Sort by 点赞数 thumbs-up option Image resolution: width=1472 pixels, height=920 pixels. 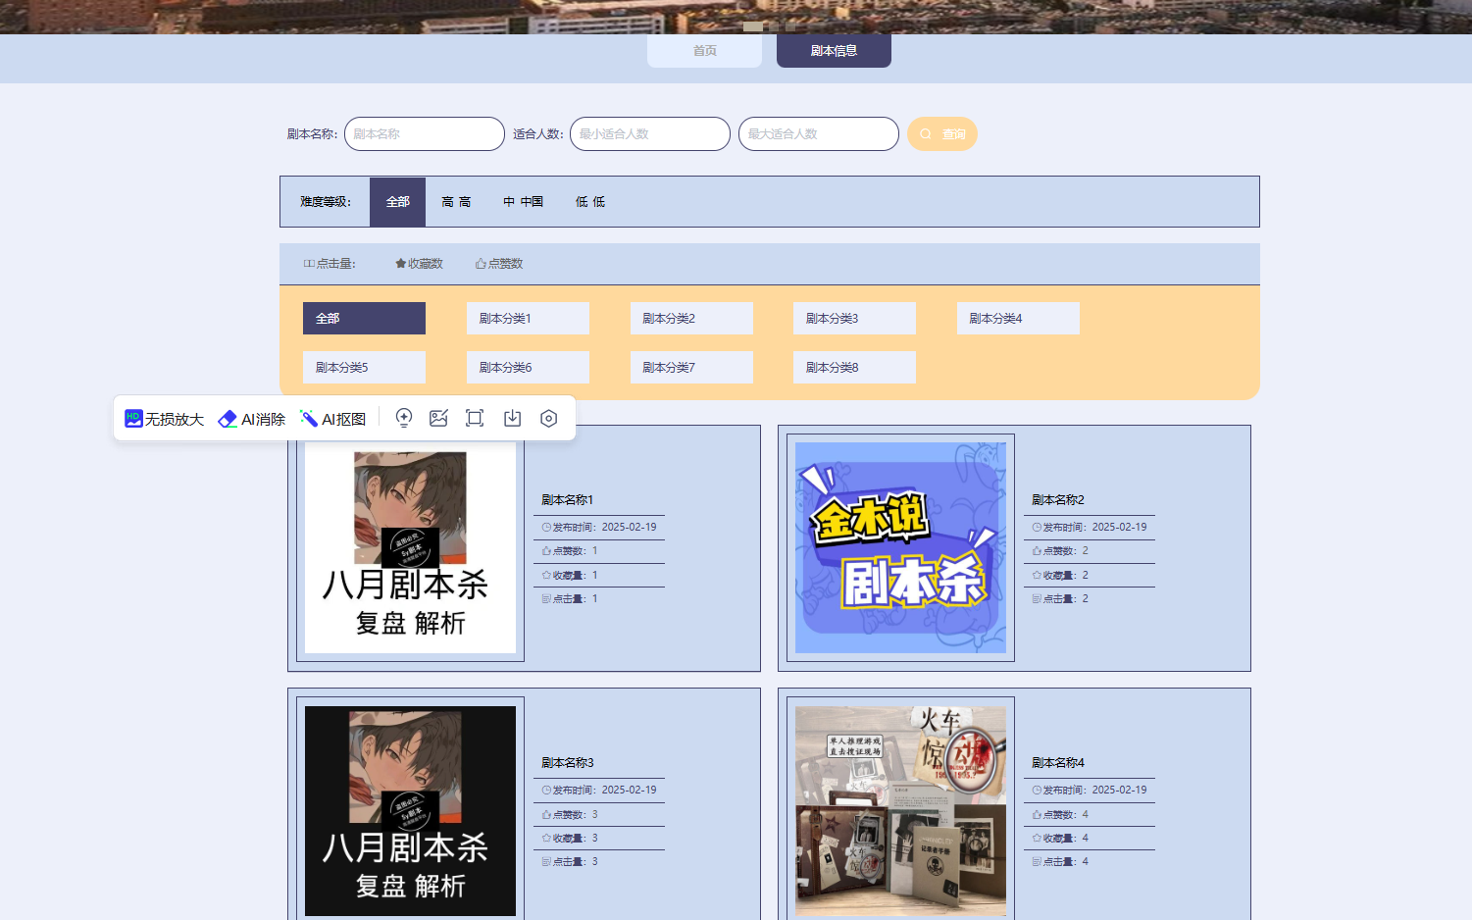coord(499,264)
